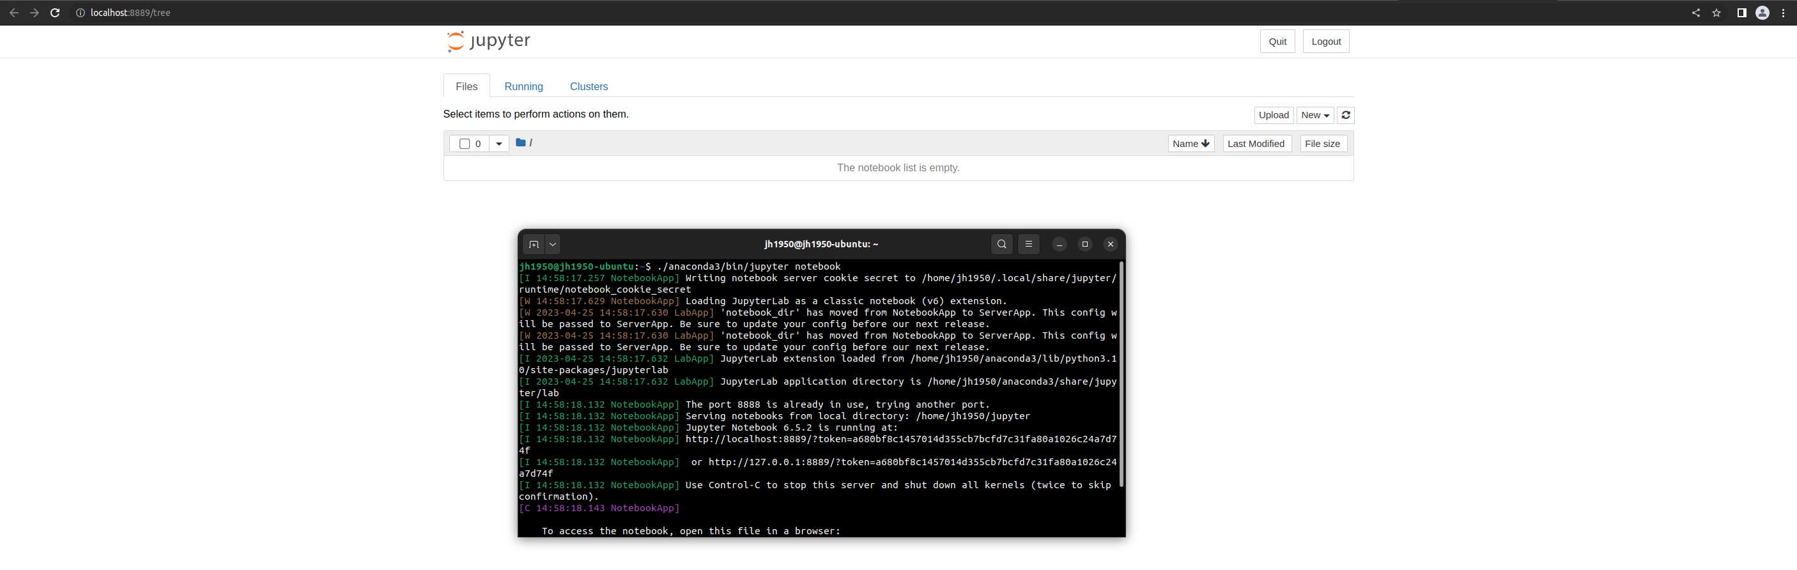The width and height of the screenshot is (1797, 570).
Task: Click 'The port 8888 is already in use' line
Action: point(837,404)
